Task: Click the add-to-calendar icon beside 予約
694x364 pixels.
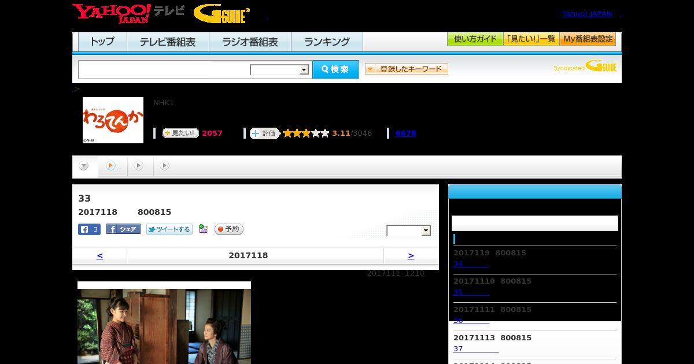Action: click(x=203, y=229)
